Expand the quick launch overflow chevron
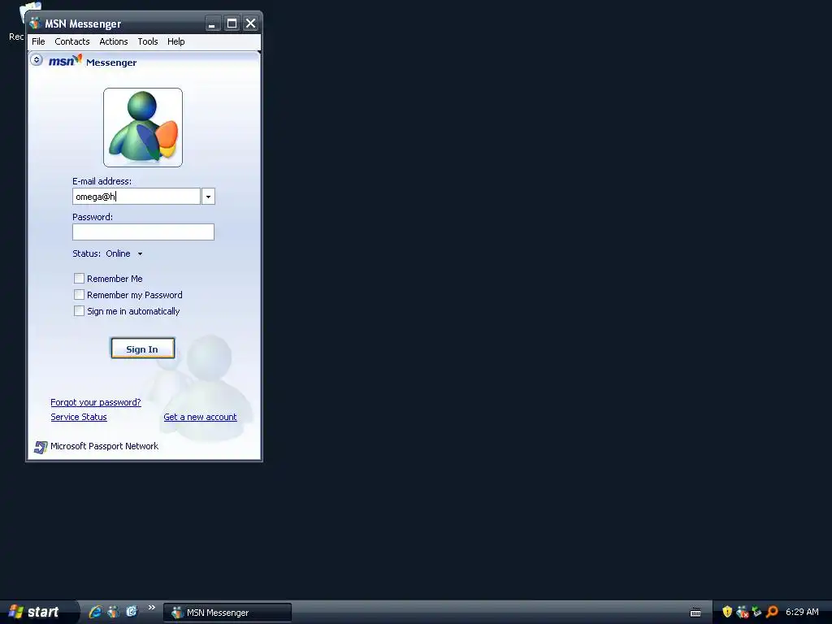Viewport: 832px width, 624px height. tap(152, 608)
